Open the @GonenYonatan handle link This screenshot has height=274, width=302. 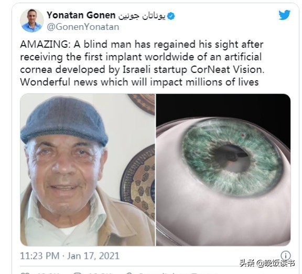(83, 27)
